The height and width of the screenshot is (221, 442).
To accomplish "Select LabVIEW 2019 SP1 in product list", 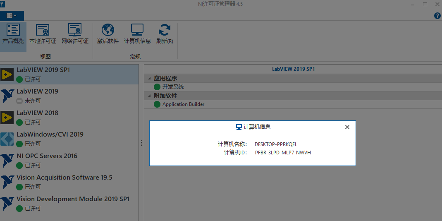I will click(x=69, y=74).
